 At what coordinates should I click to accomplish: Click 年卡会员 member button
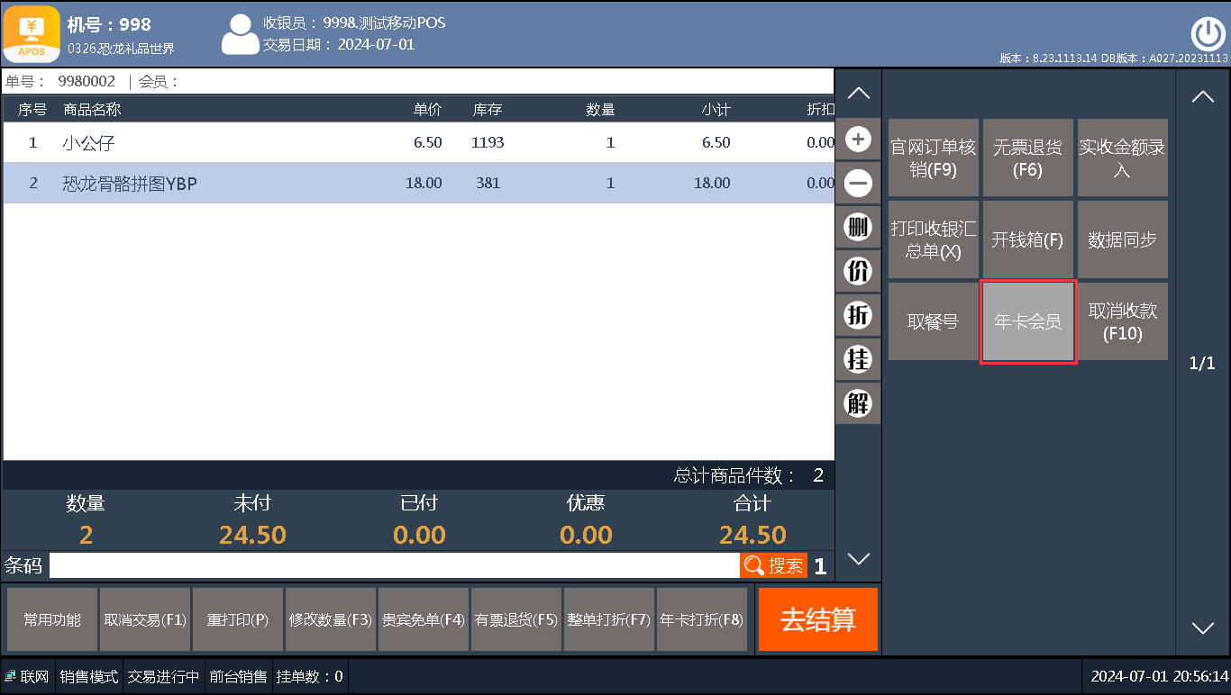pos(1028,322)
